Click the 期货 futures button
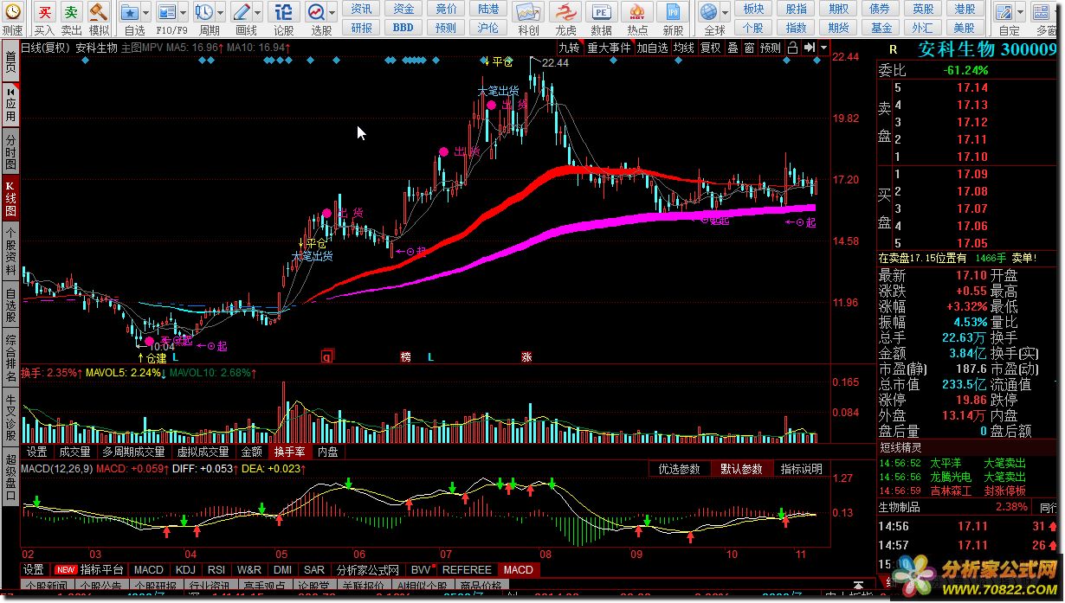The height and width of the screenshot is (603, 1065). [x=838, y=28]
